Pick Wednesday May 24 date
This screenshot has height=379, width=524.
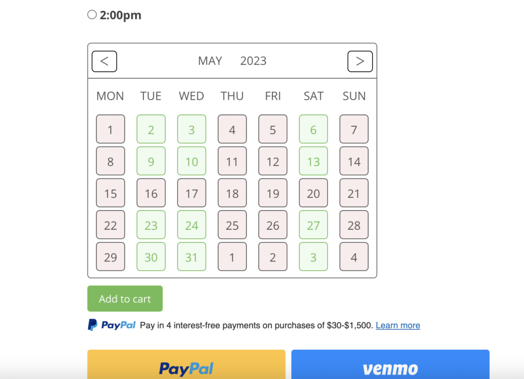191,225
